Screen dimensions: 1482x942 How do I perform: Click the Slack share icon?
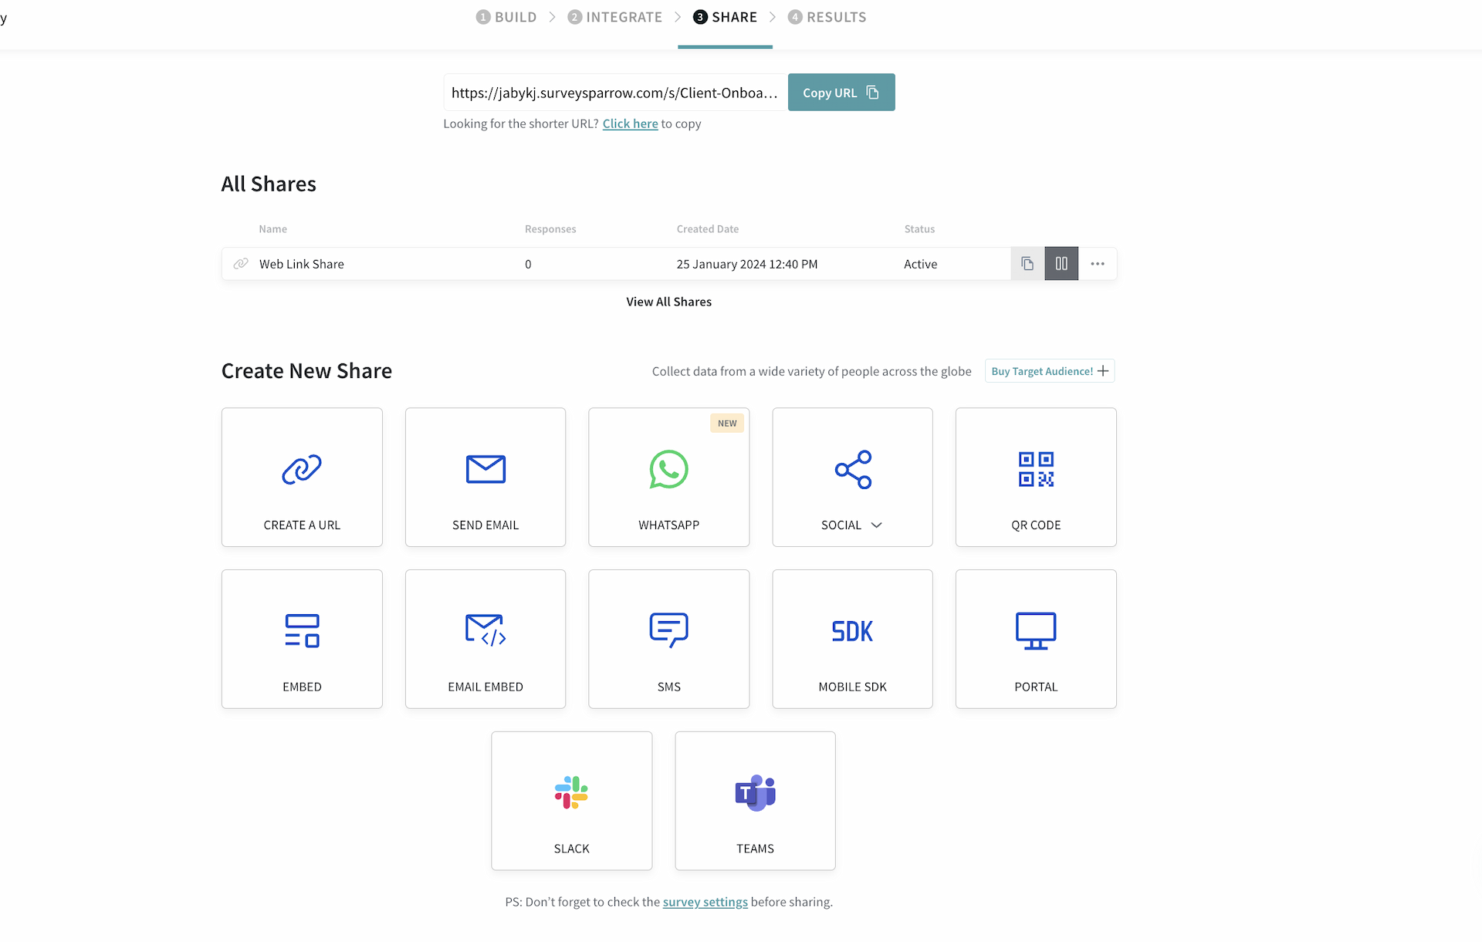571,792
